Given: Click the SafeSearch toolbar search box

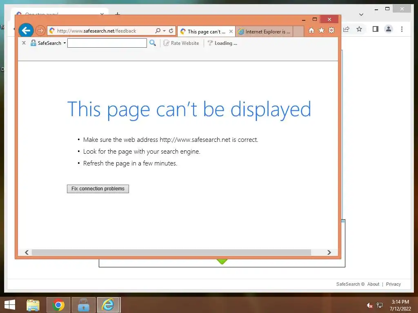Looking at the screenshot, I should (107, 43).
